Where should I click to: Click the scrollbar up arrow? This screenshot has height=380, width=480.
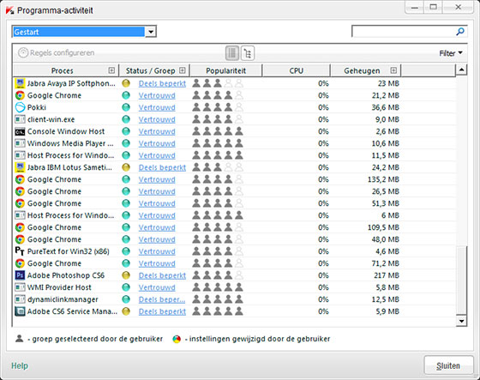(x=461, y=70)
